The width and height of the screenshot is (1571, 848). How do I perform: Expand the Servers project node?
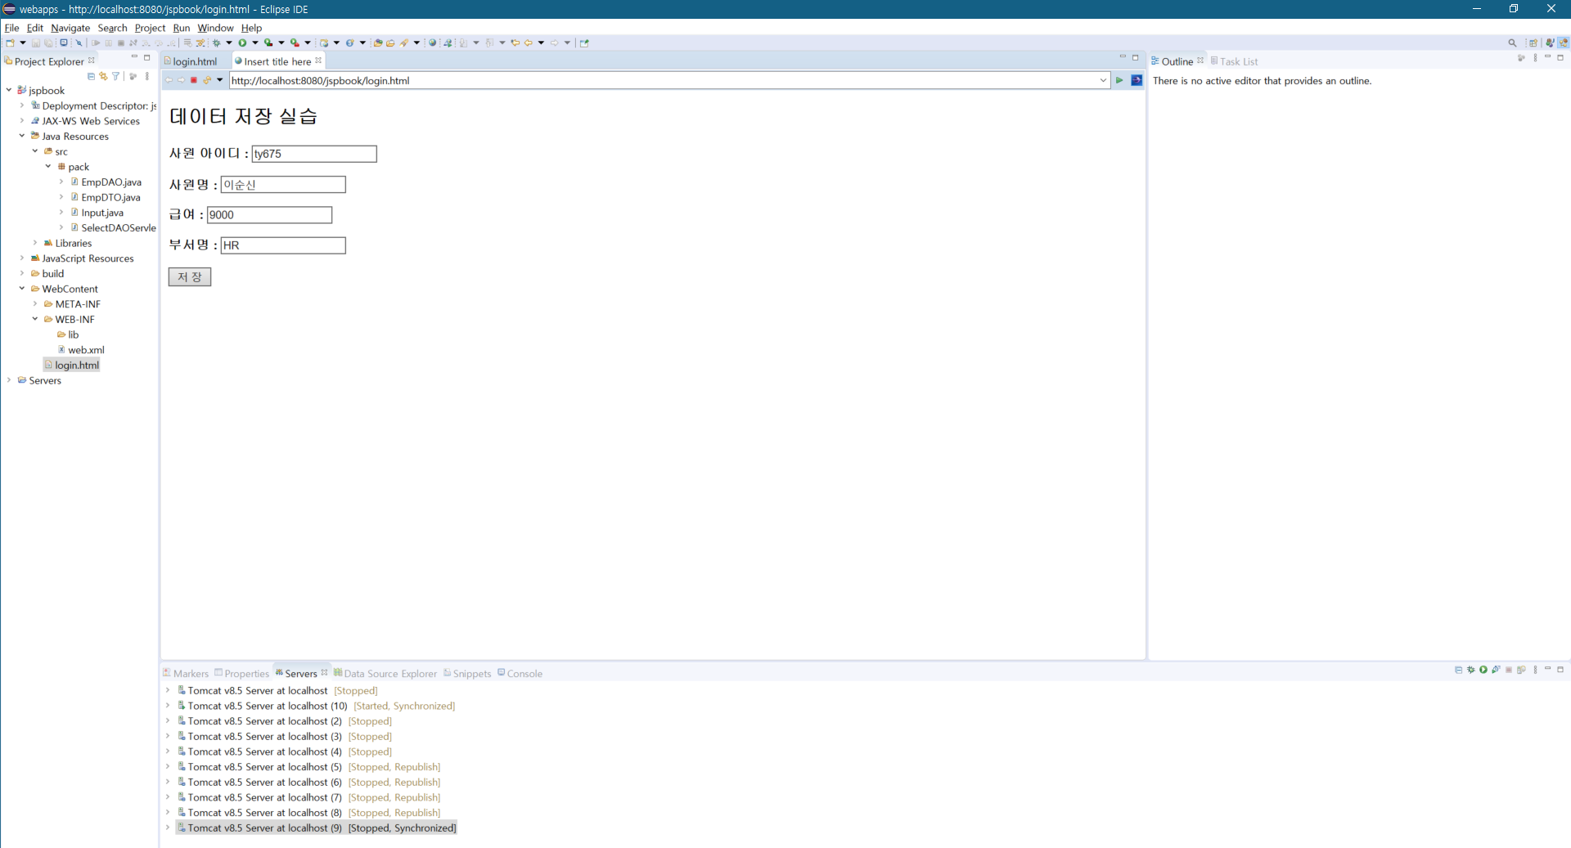tap(9, 380)
